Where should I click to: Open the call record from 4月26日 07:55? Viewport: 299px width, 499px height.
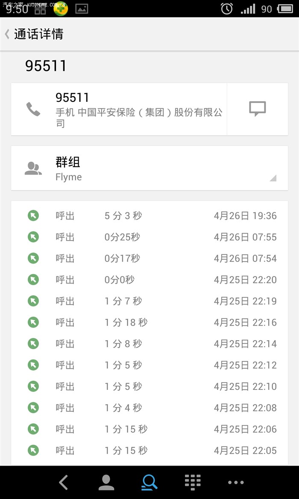click(x=149, y=237)
